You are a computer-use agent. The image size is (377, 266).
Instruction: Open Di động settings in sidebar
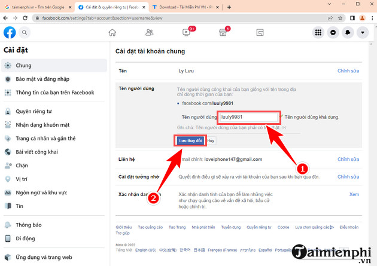point(54,239)
